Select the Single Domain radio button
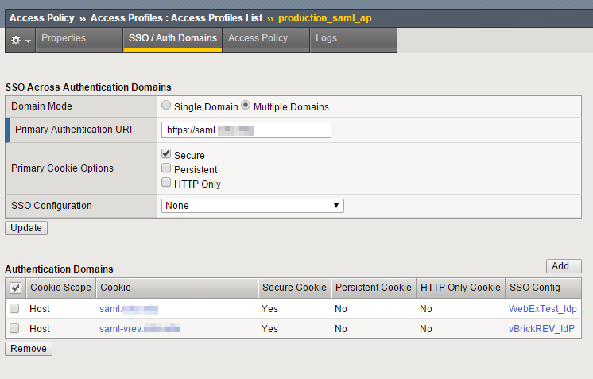The image size is (593, 379). coord(165,106)
